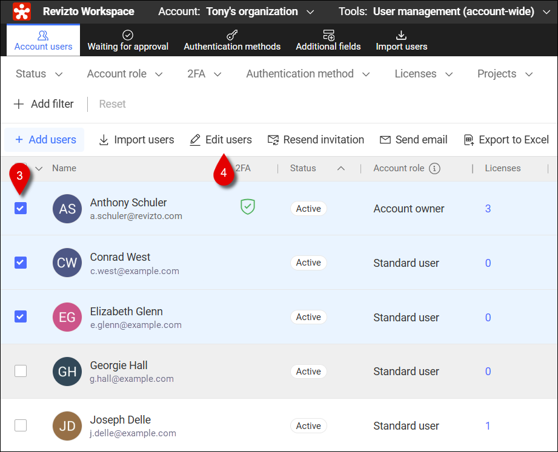
Task: Toggle the Status column sort arrow
Action: coord(341,168)
